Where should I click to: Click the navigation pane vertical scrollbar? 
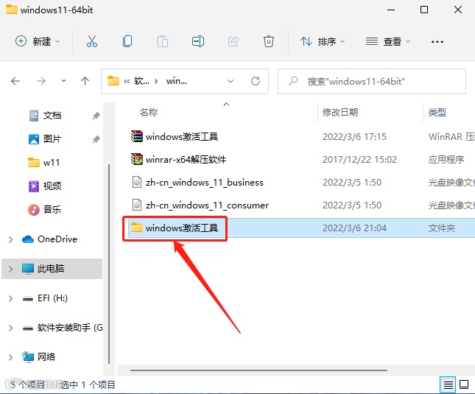coord(109,264)
